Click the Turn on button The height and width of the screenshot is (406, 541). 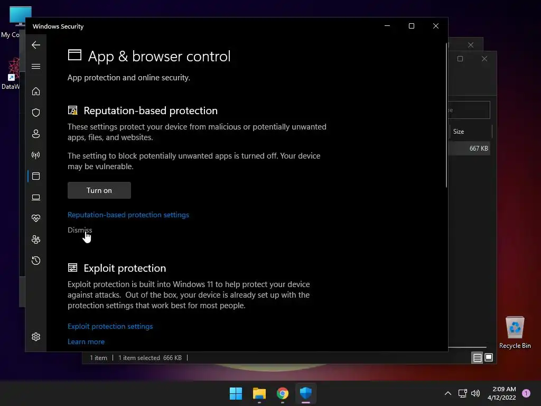tap(99, 190)
